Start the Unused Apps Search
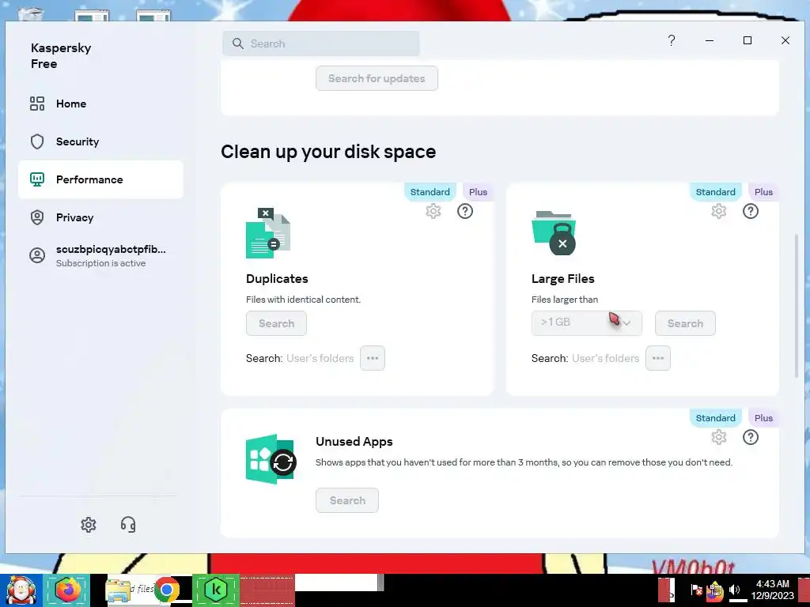810x607 pixels. [x=347, y=500]
